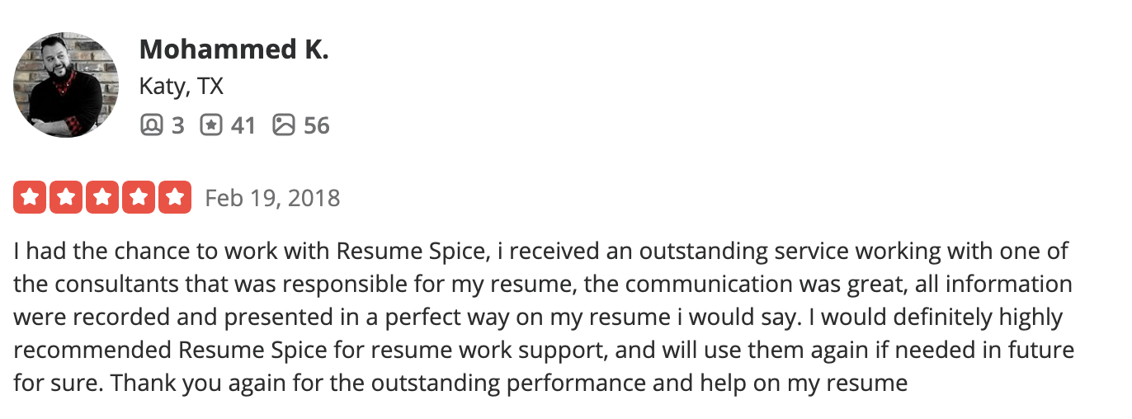Click the Feb 19, 2018 review date
The height and width of the screenshot is (419, 1132).
(x=272, y=199)
